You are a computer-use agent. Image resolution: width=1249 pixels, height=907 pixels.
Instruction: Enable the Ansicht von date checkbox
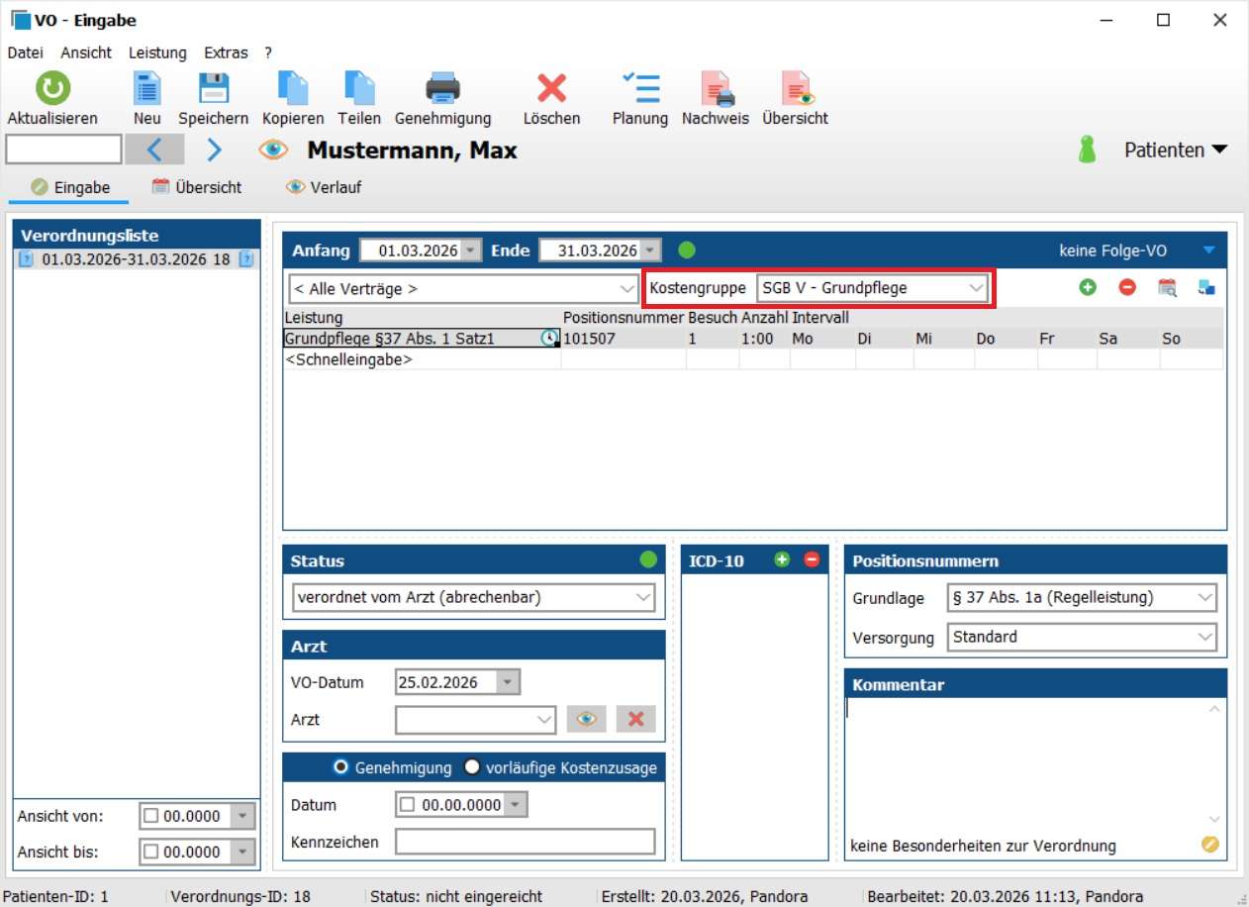[151, 817]
